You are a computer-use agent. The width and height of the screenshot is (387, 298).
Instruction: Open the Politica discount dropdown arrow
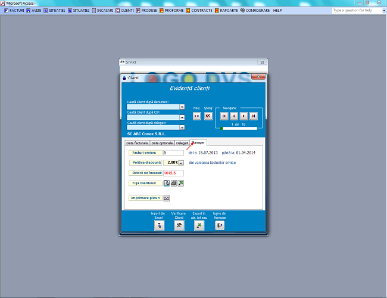181,163
